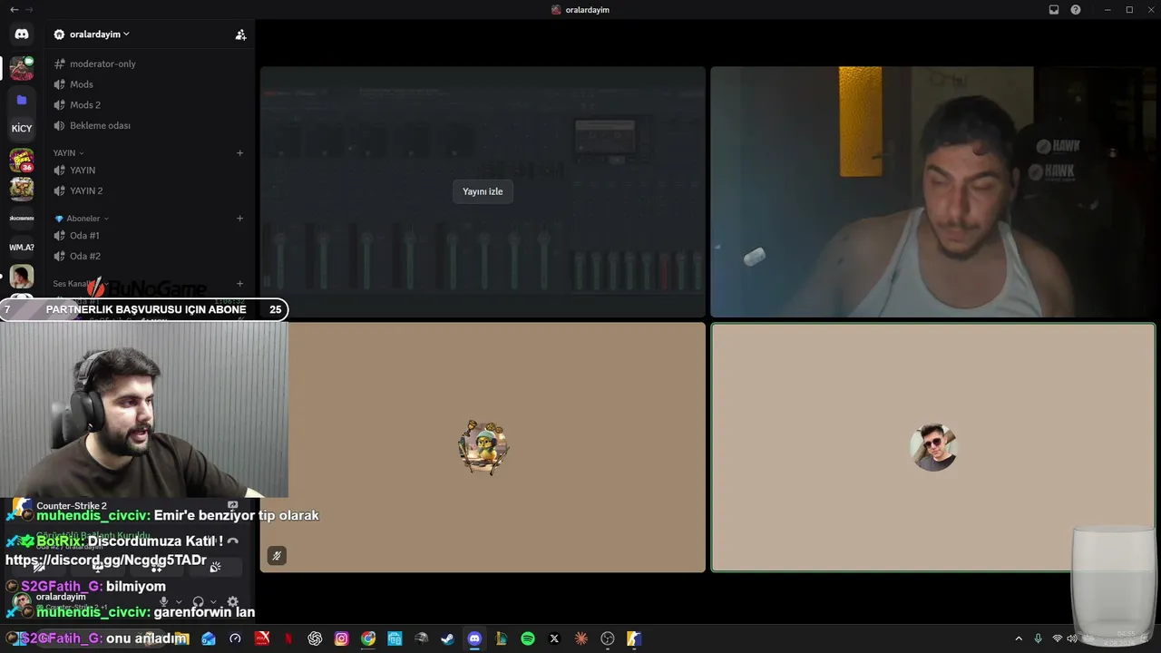
Task: Open the KICY server
Action: pyautogui.click(x=22, y=129)
